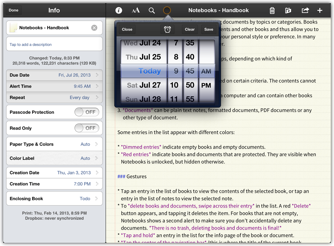This screenshot has height=246, width=334.
Task: Tap 'Some entries in the list appear' line
Action: [176, 132]
